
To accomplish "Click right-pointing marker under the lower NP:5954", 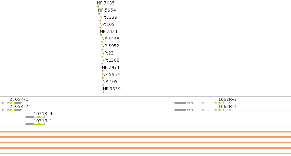I will (x=103, y=78).
